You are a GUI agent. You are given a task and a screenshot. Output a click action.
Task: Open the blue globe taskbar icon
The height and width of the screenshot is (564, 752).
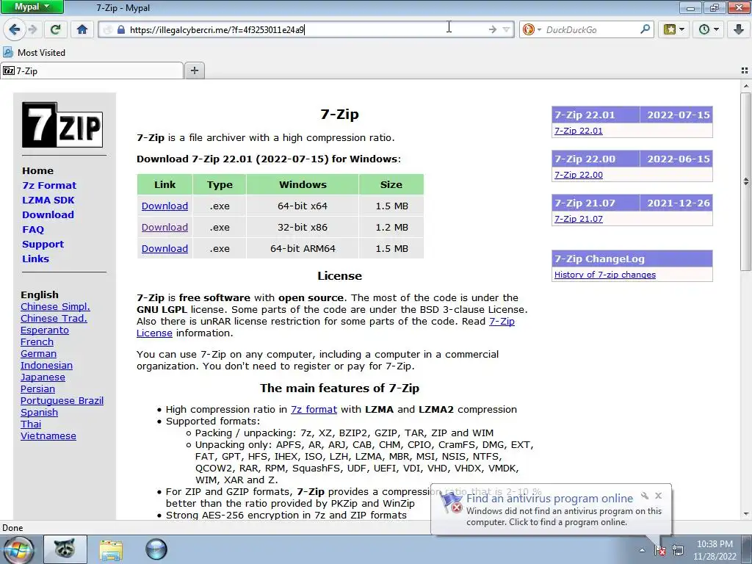tap(156, 549)
